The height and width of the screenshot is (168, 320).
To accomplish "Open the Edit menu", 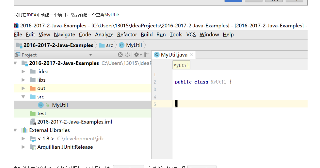I will (30, 35).
